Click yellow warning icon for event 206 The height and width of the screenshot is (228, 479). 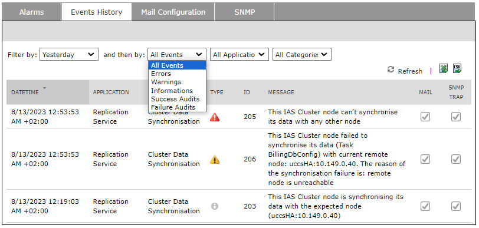click(x=215, y=159)
